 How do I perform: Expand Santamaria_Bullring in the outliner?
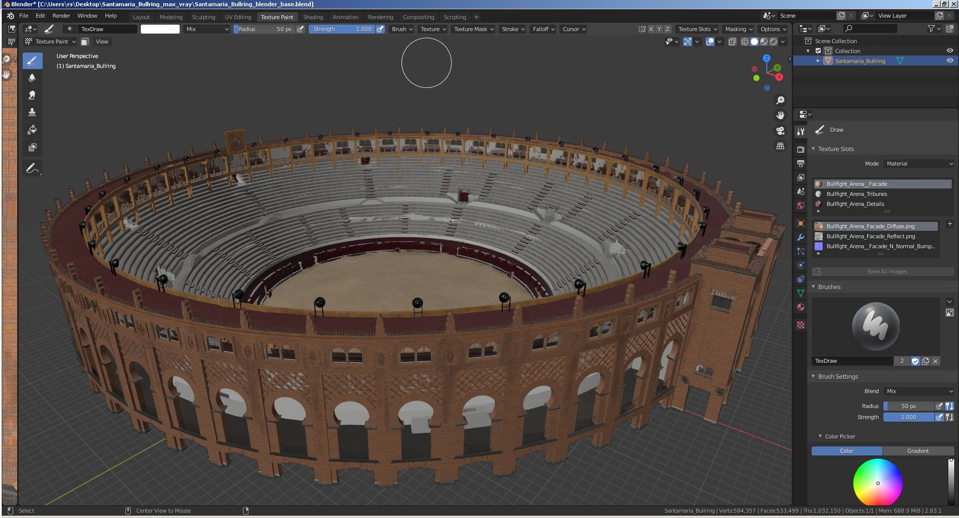pyautogui.click(x=818, y=61)
